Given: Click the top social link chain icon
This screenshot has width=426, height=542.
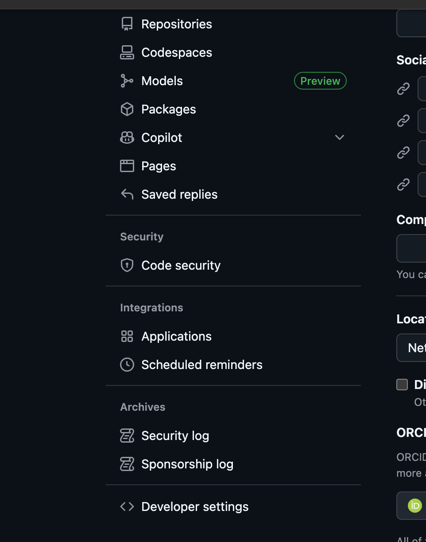Looking at the screenshot, I should [403, 88].
